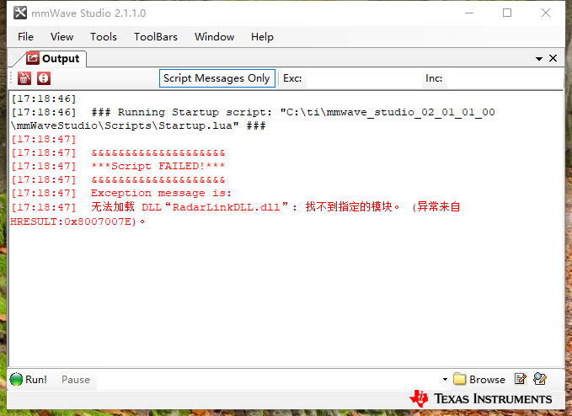Open the Help menu
Image resolution: width=572 pixels, height=416 pixels.
point(262,37)
